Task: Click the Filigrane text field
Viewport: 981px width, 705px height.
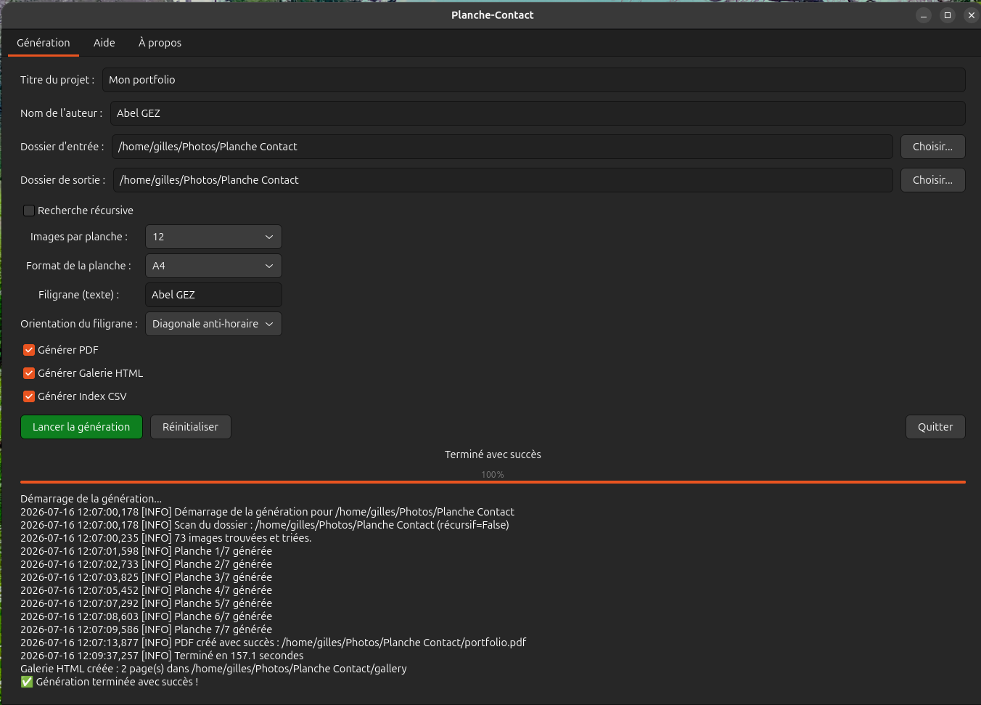Action: point(213,295)
